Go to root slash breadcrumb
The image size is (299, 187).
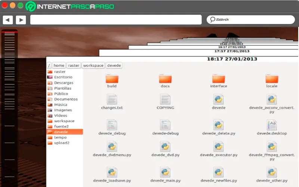[x=49, y=65]
